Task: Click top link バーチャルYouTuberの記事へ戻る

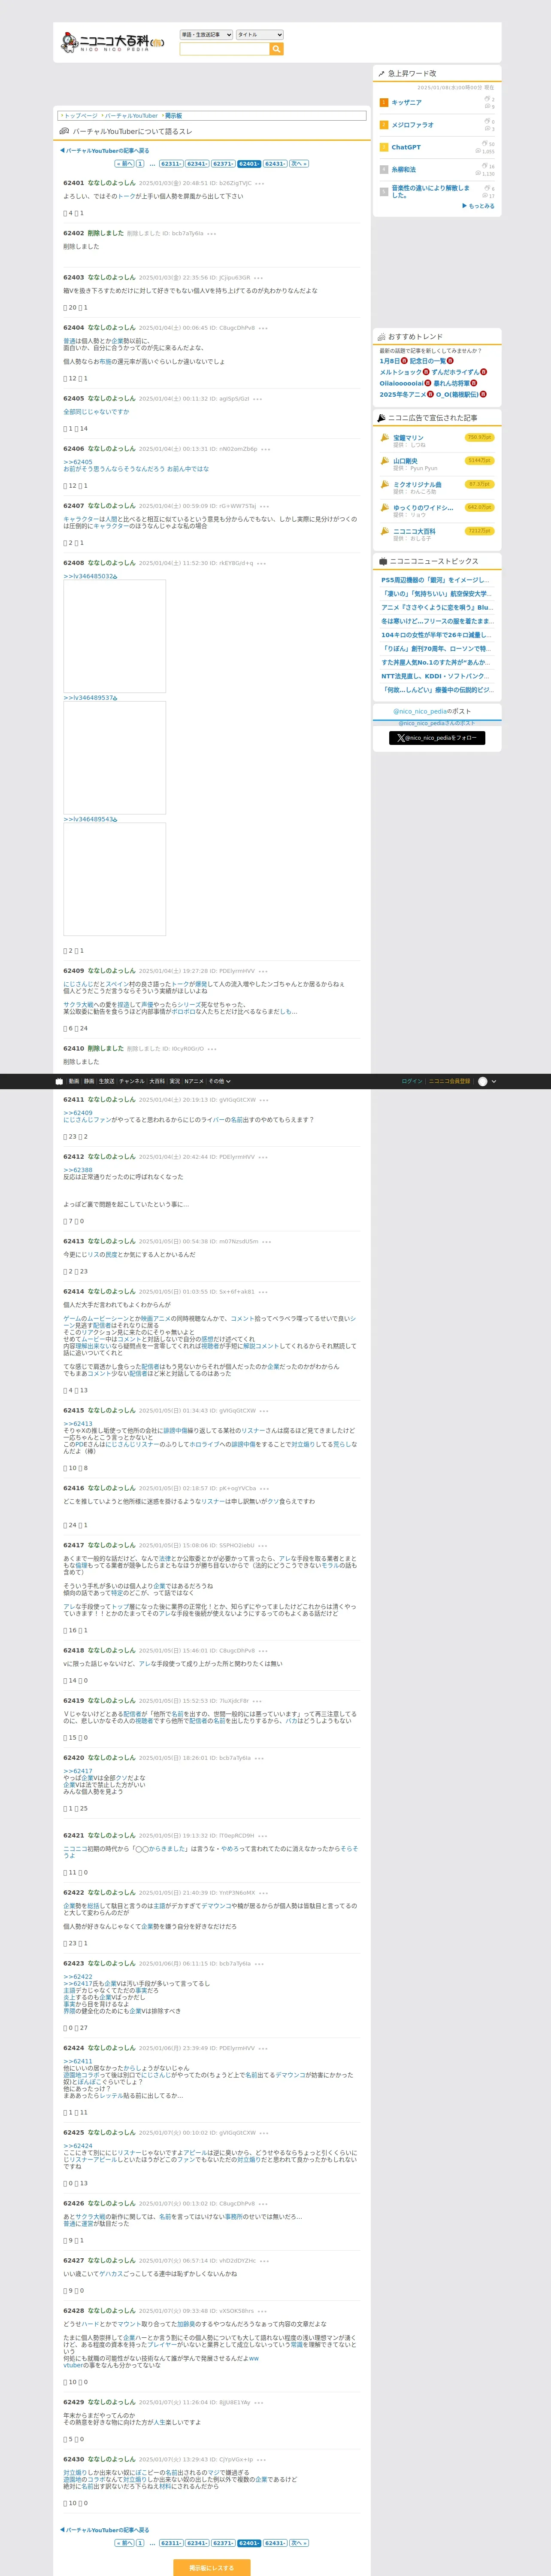Action: click(105, 151)
